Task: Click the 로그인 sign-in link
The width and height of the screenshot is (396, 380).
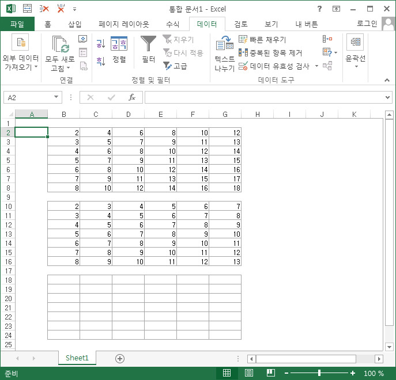Action: (367, 24)
